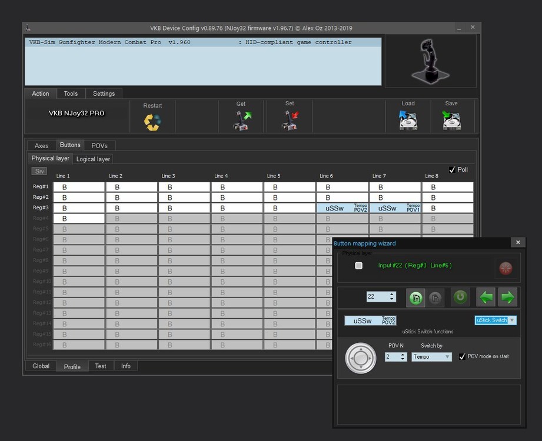Select the Logical layer tab

click(93, 159)
